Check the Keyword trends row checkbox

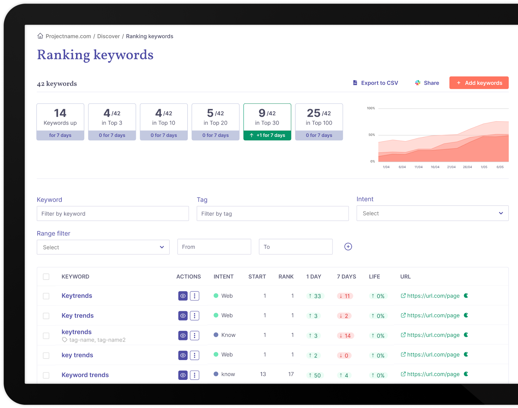(46, 375)
